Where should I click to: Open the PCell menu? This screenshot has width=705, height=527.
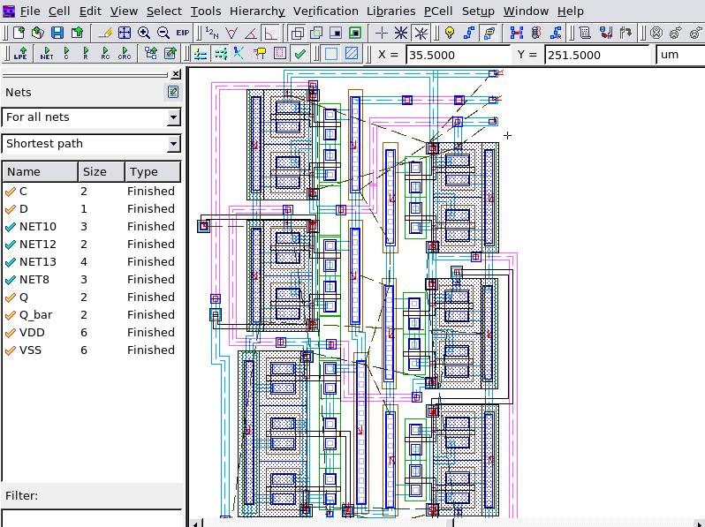[x=437, y=11]
